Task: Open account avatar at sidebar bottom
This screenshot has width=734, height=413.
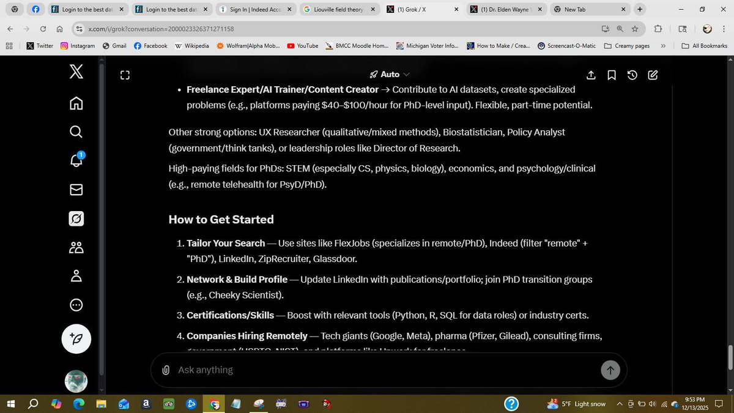Action: 76,381
